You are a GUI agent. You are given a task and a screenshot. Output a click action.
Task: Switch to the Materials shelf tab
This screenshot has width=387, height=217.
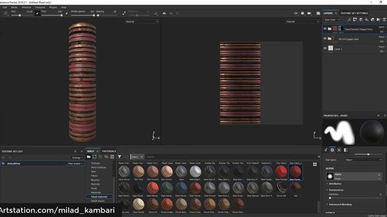tap(109, 151)
